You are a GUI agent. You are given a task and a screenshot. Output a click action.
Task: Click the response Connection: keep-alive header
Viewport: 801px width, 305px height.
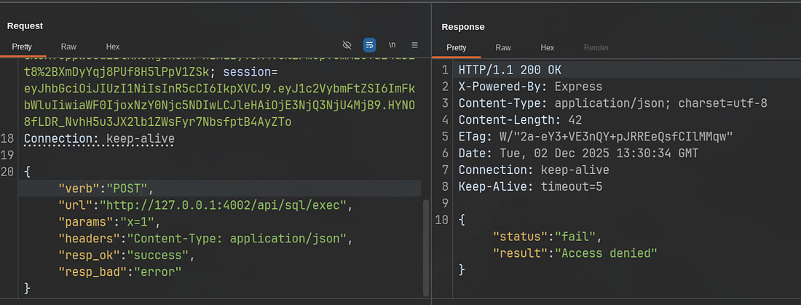534,170
